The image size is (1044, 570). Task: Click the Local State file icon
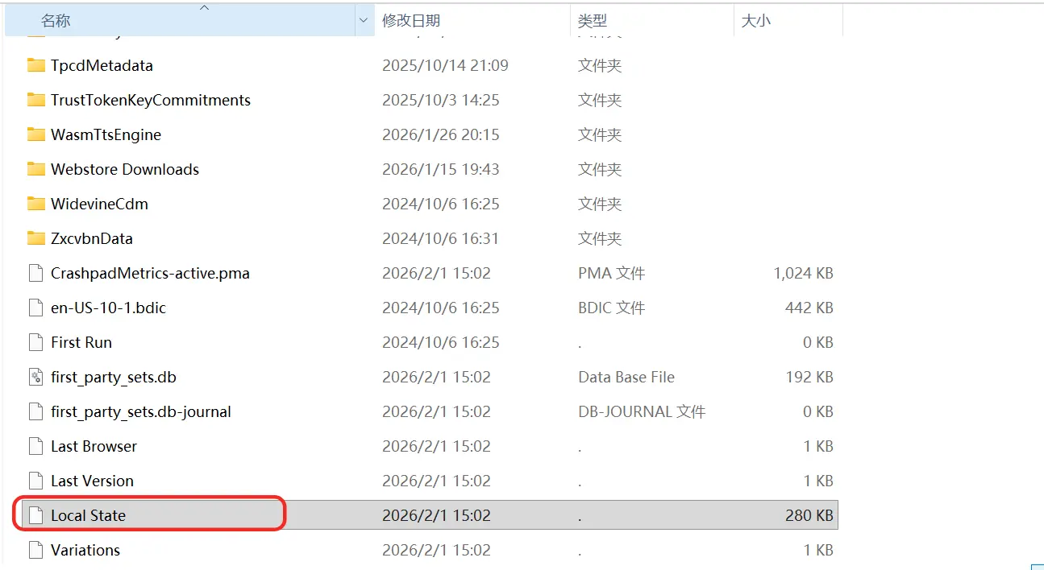[x=35, y=514]
